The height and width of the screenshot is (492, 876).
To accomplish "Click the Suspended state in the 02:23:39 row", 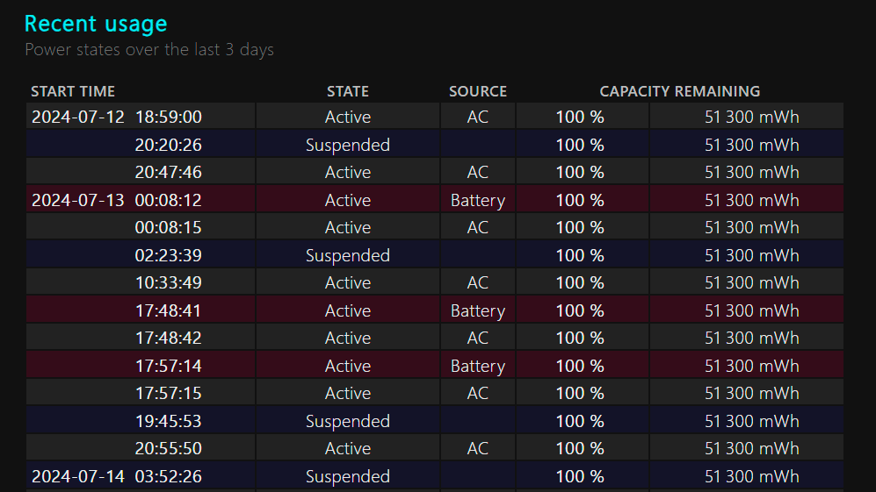I will [348, 255].
